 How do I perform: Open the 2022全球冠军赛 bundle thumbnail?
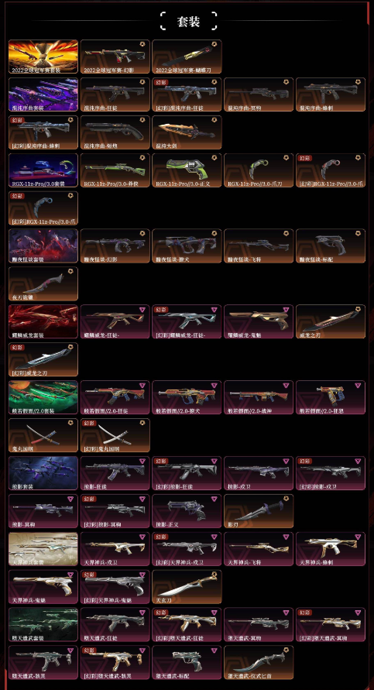43,57
